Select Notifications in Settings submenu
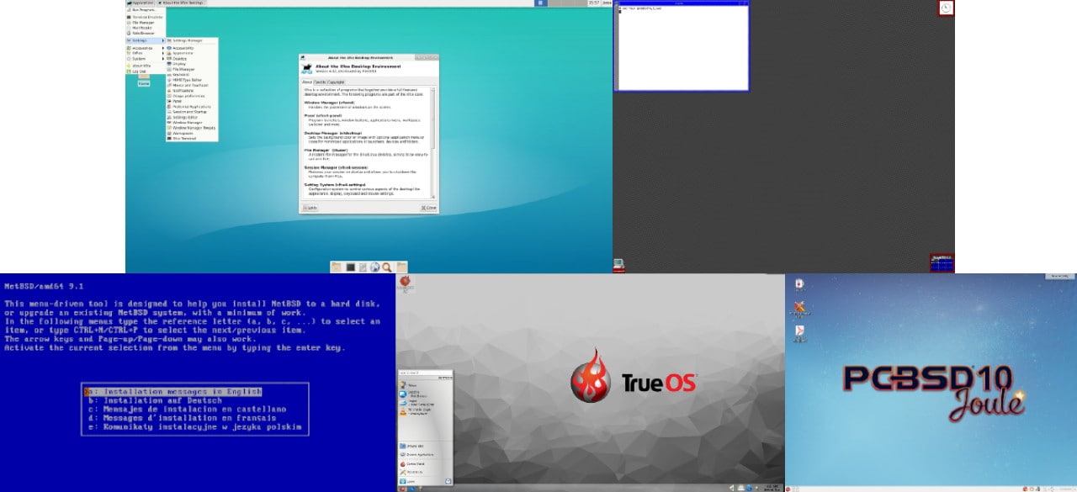 pyautogui.click(x=192, y=90)
